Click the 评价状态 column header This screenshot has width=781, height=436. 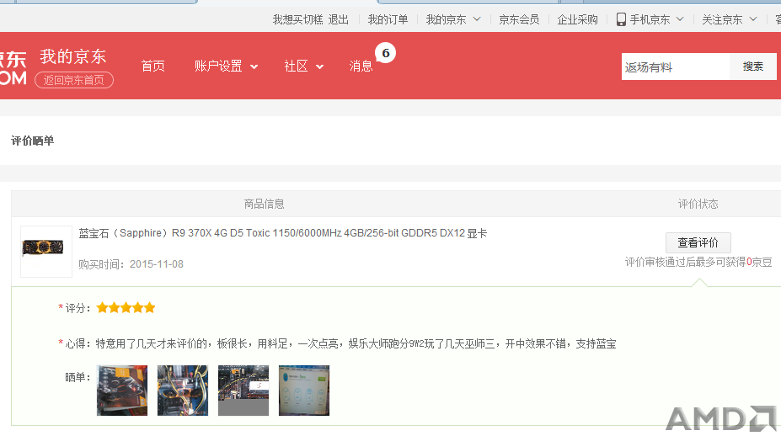coord(698,204)
